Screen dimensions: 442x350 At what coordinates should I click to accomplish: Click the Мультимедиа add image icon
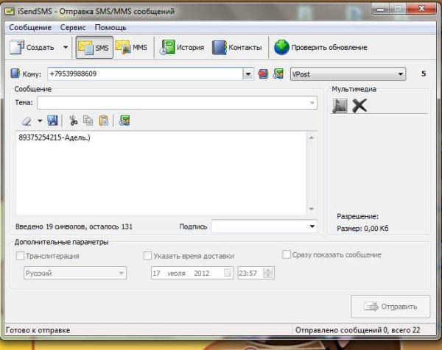click(340, 106)
